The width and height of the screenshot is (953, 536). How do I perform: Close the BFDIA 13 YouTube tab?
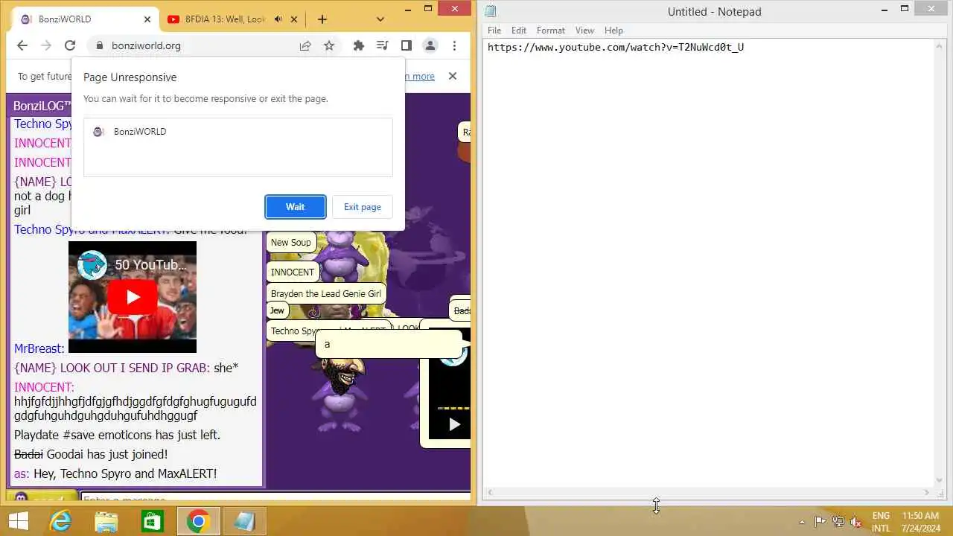tap(293, 19)
